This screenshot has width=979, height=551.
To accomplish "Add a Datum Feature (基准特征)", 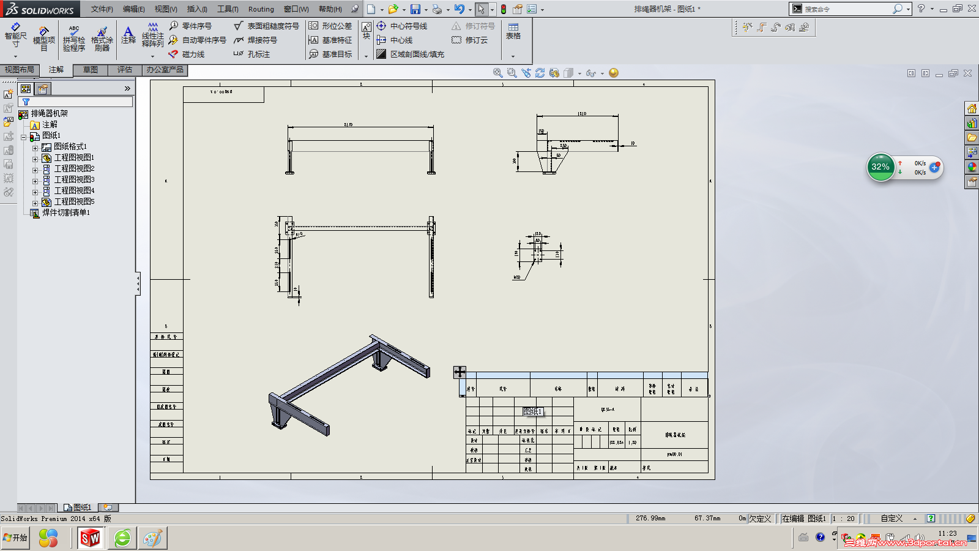I will click(330, 40).
